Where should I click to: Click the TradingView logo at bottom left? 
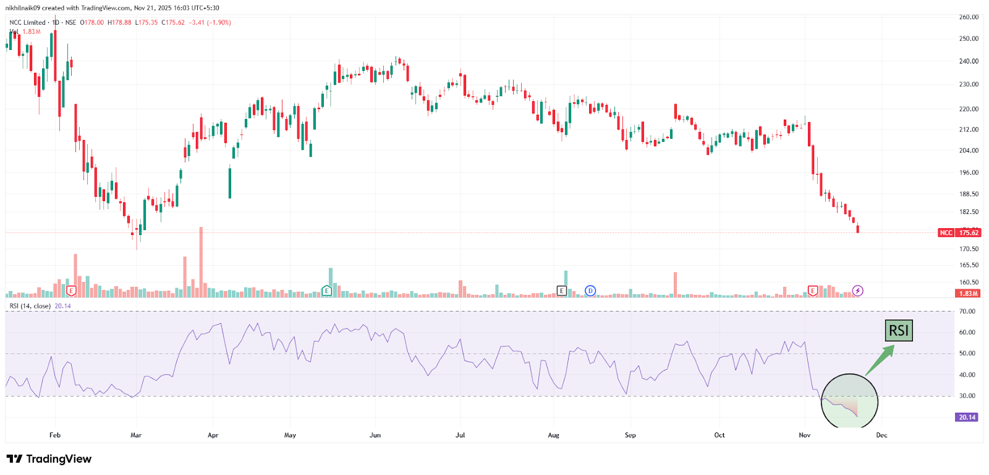(x=49, y=459)
